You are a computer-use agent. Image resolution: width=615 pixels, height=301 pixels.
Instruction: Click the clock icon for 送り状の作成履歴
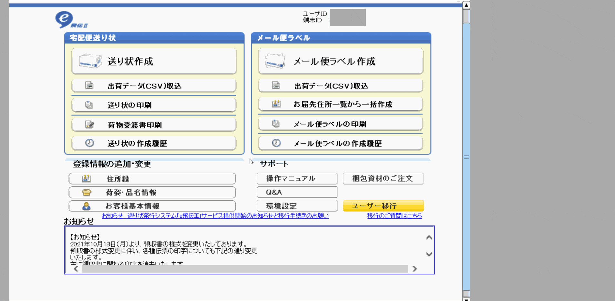[89, 143]
